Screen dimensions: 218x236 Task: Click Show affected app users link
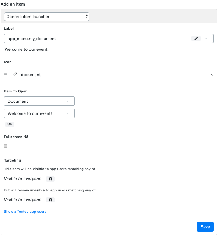(x=25, y=212)
